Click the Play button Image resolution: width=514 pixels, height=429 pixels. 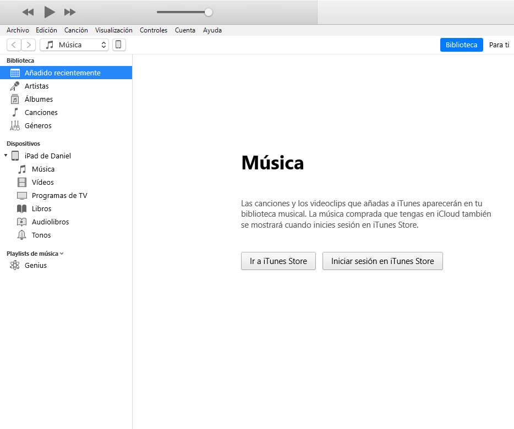click(50, 12)
